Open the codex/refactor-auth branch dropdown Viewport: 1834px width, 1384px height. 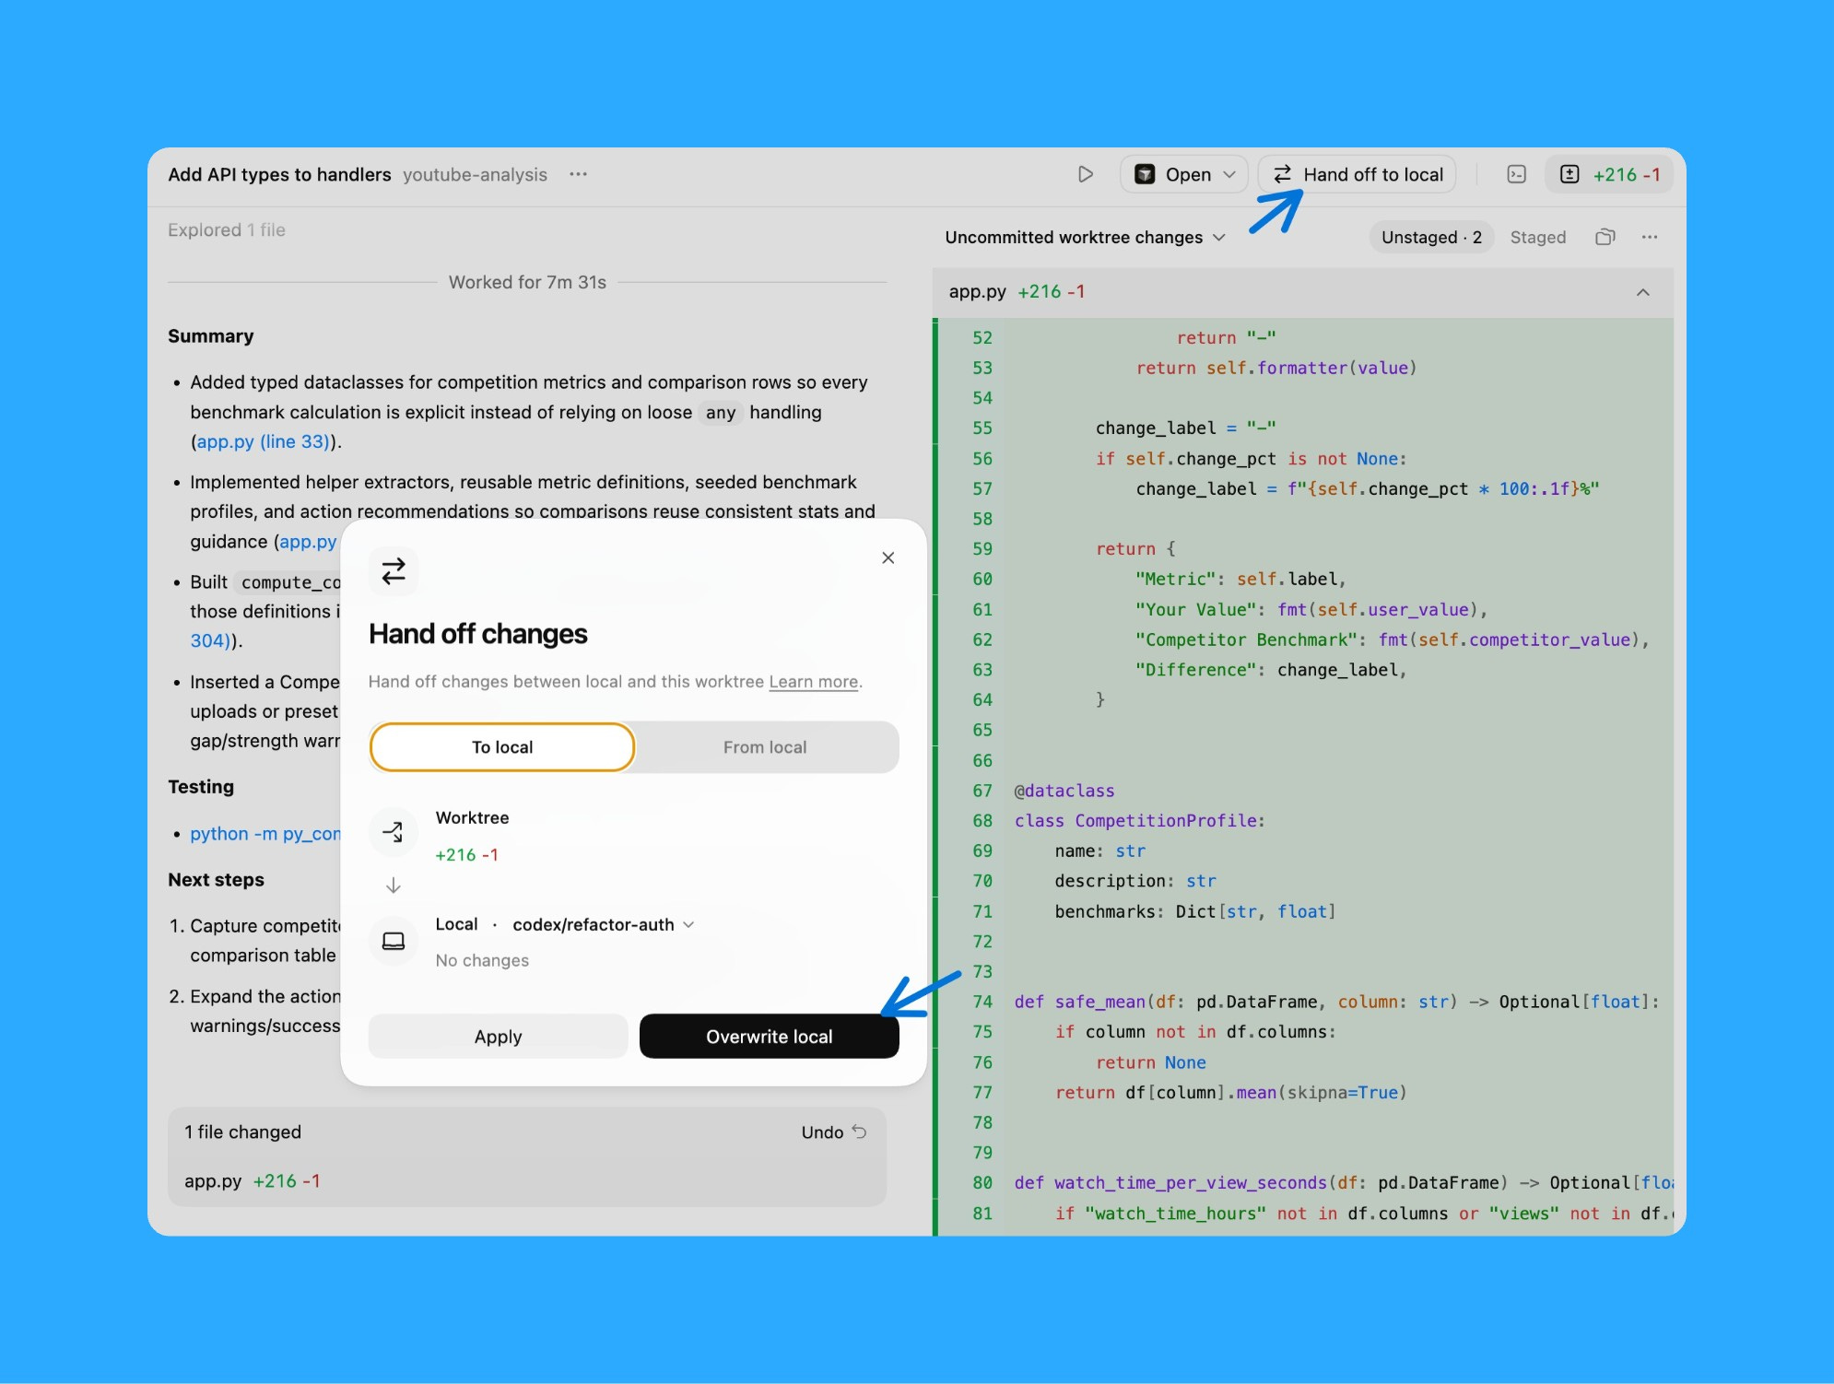[x=603, y=924]
